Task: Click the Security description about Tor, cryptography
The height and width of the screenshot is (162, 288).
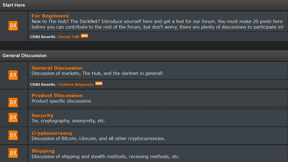Action: [x=68, y=121]
